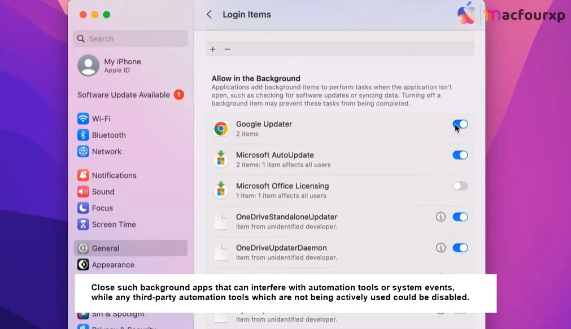Go back using the chevron arrow

tap(209, 15)
